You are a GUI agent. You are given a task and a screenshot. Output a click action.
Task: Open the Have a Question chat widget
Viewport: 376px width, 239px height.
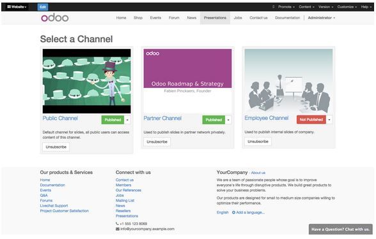click(x=341, y=229)
